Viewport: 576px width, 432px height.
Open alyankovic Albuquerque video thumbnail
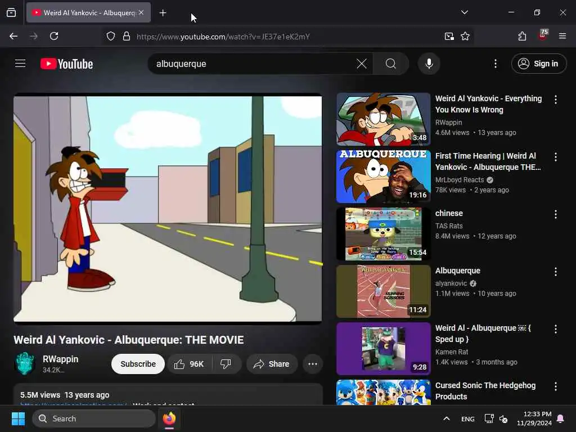coord(383,291)
